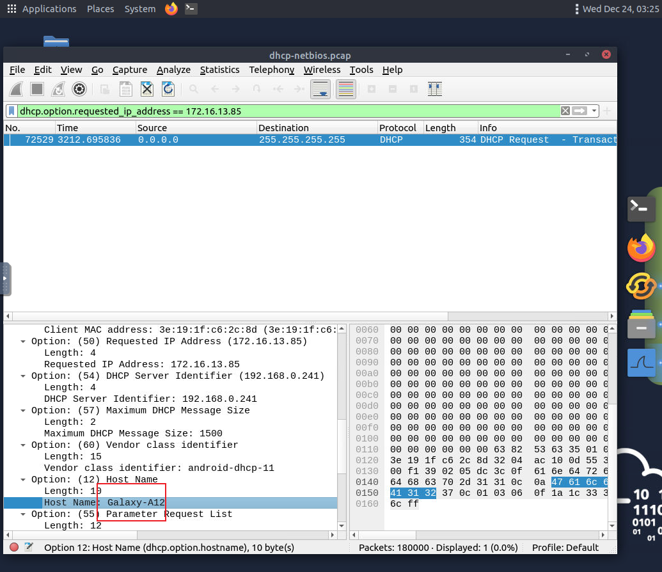Open capture options gear icon
Viewport: 662px width, 572px height.
(x=79, y=89)
